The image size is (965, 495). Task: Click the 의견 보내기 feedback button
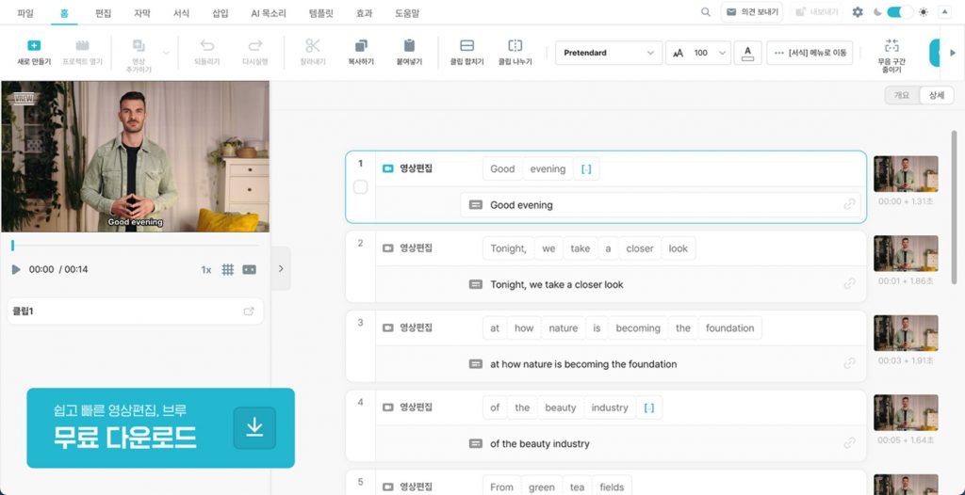(x=752, y=12)
